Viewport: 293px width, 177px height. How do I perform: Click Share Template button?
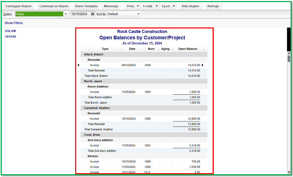pos(86,6)
